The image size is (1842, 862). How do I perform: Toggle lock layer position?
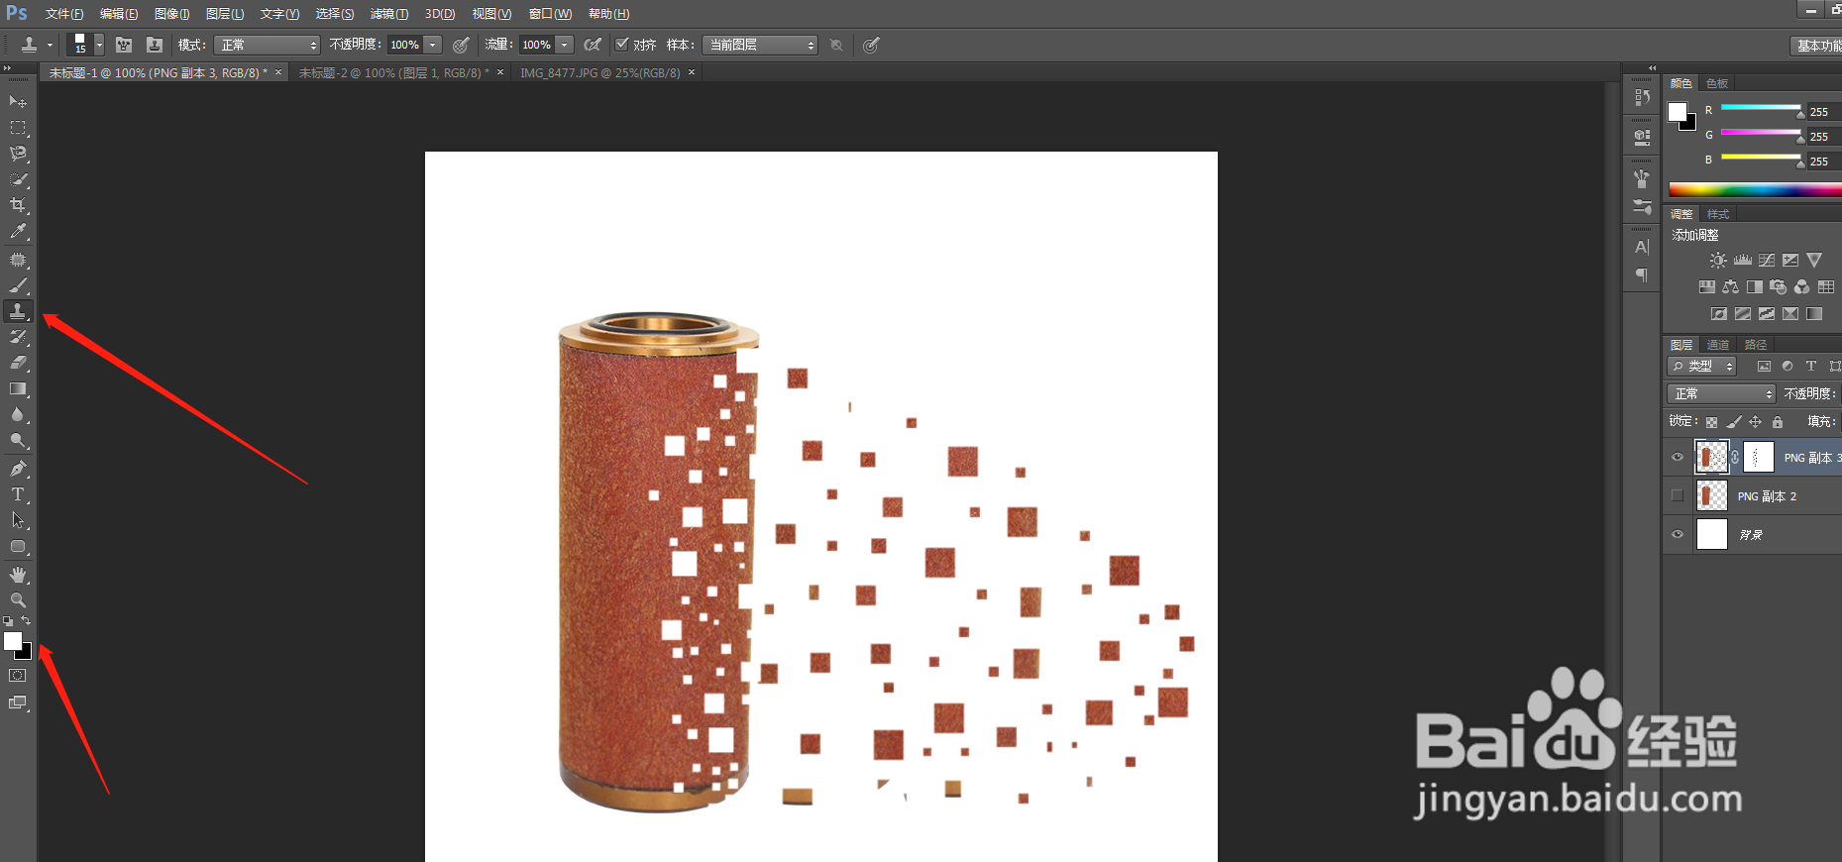pos(1755,422)
